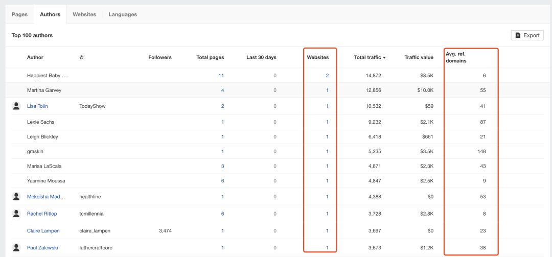Open Happiest Baby's 11 total pages link
The height and width of the screenshot is (257, 552).
pyautogui.click(x=221, y=76)
